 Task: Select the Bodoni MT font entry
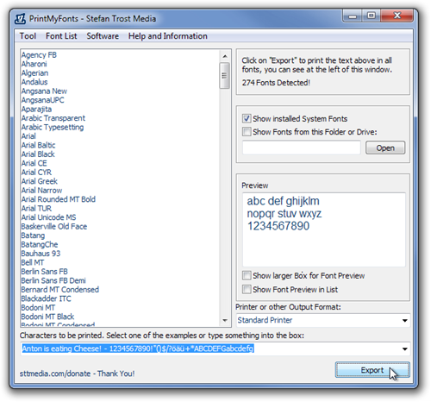coord(38,308)
